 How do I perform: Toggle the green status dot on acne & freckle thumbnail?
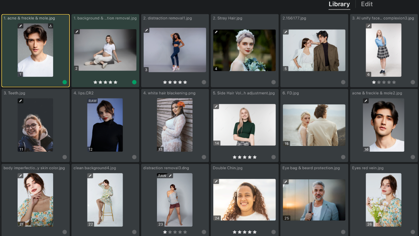[x=64, y=82]
